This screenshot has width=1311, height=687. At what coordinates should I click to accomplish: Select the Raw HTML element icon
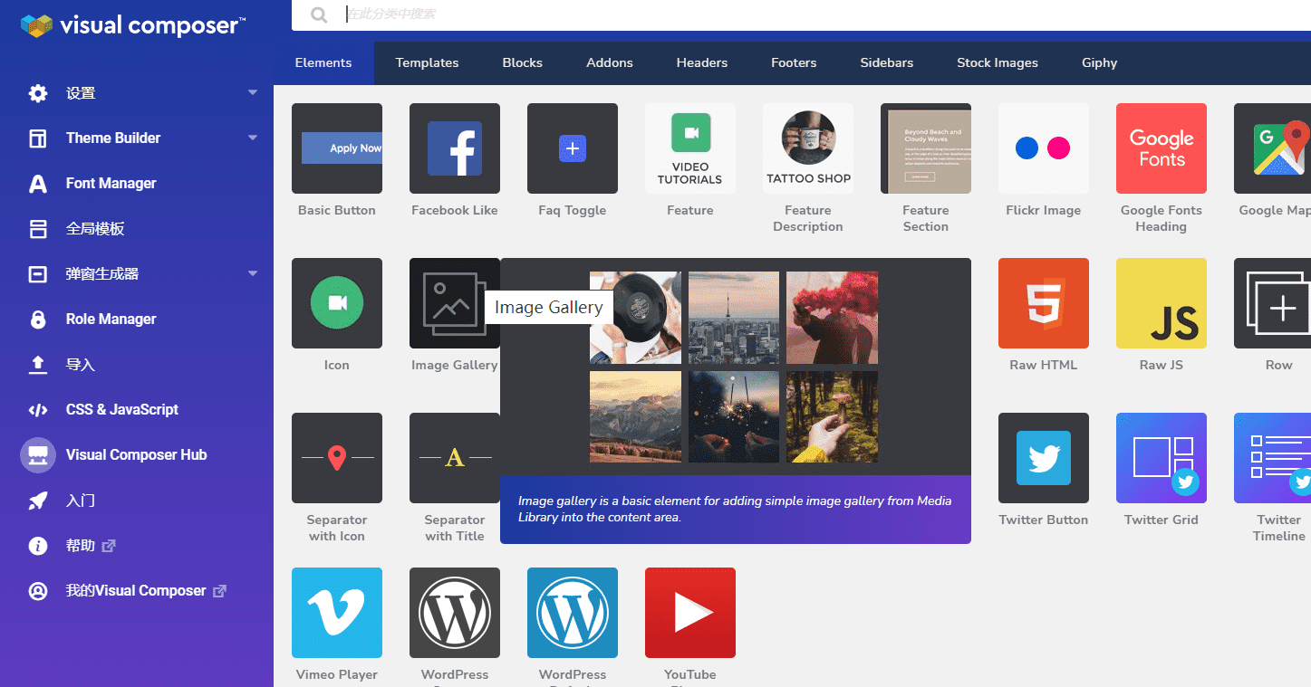1044,303
